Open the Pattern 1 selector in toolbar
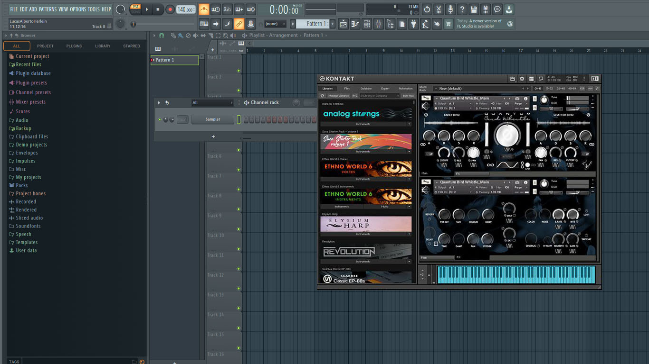The height and width of the screenshot is (364, 649). click(x=312, y=24)
